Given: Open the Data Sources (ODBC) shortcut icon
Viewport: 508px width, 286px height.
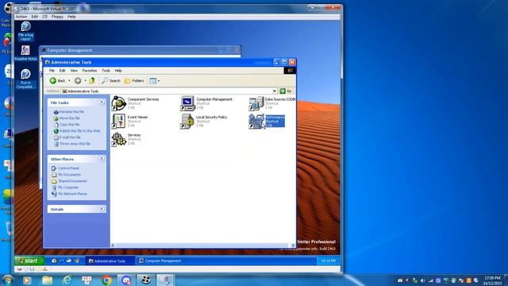Looking at the screenshot, I should (x=256, y=103).
